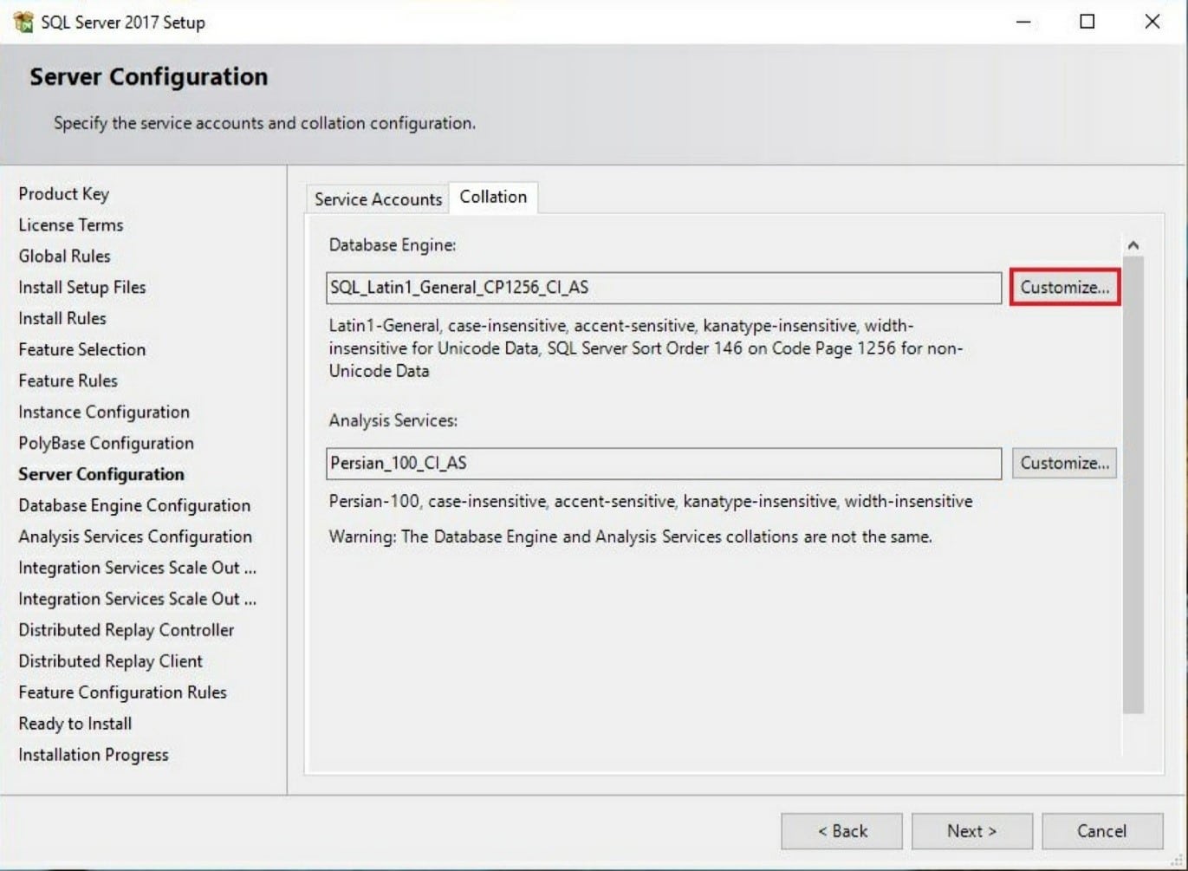Customize the Analysis Services collation
This screenshot has width=1188, height=871.
(x=1064, y=463)
